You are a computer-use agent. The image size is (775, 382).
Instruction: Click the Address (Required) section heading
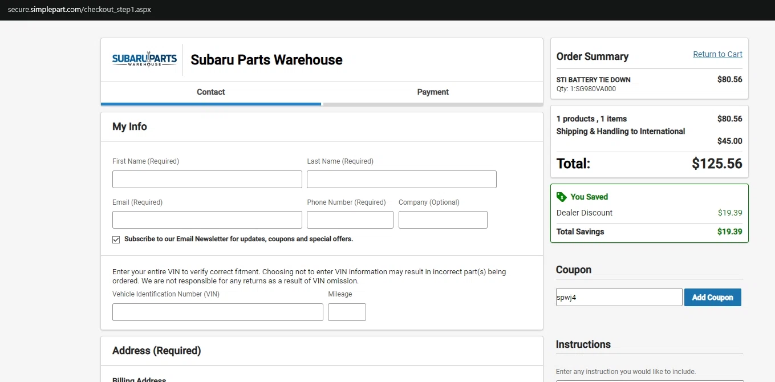coord(156,351)
